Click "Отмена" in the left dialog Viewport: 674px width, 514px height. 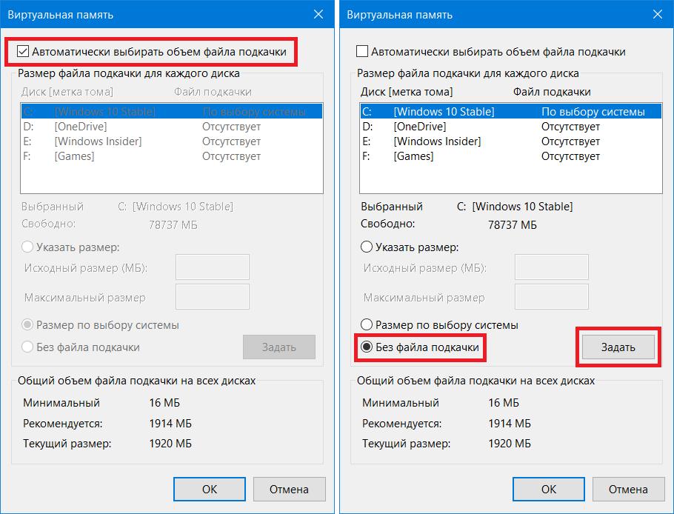[x=289, y=489]
